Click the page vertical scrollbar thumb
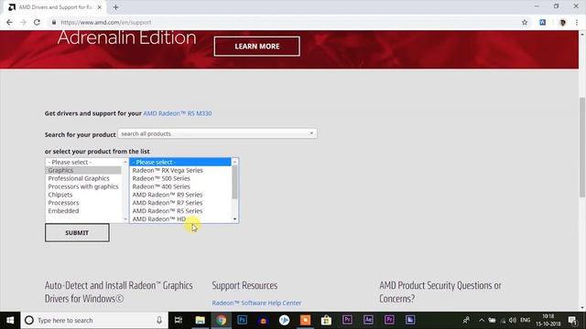 (582, 147)
